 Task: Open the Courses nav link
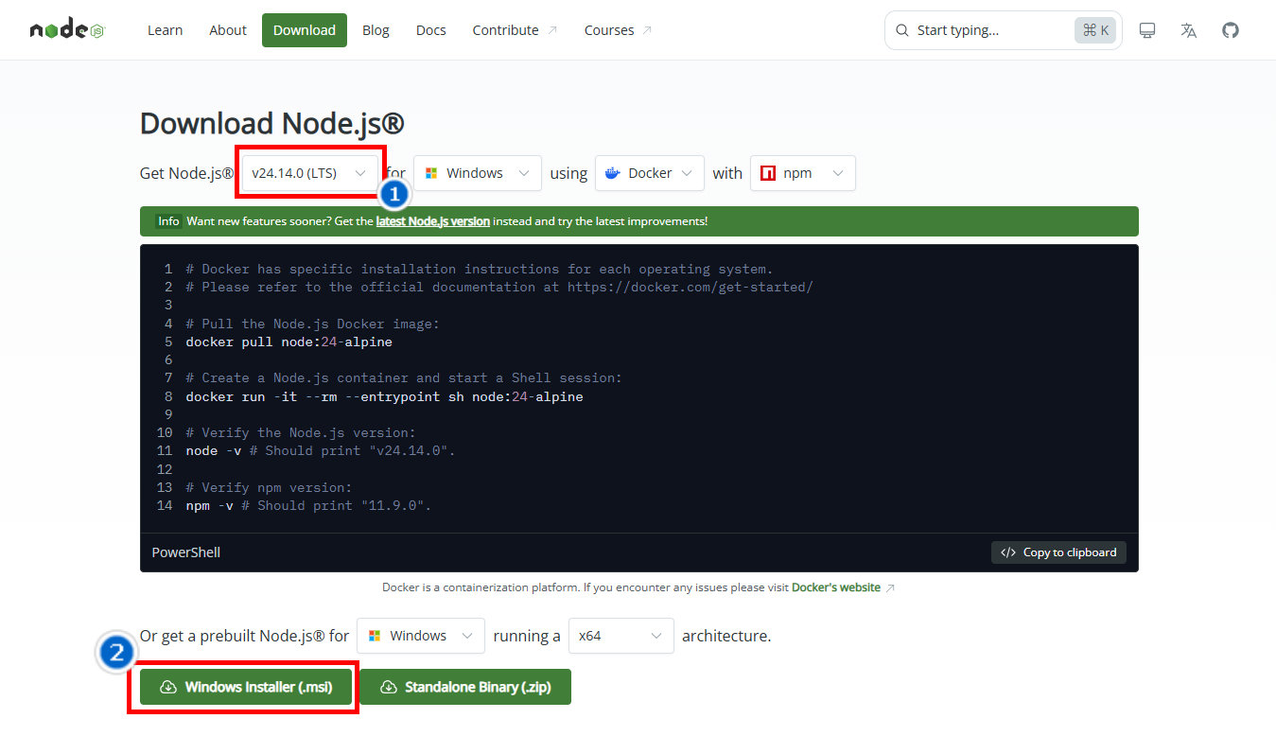tap(619, 30)
